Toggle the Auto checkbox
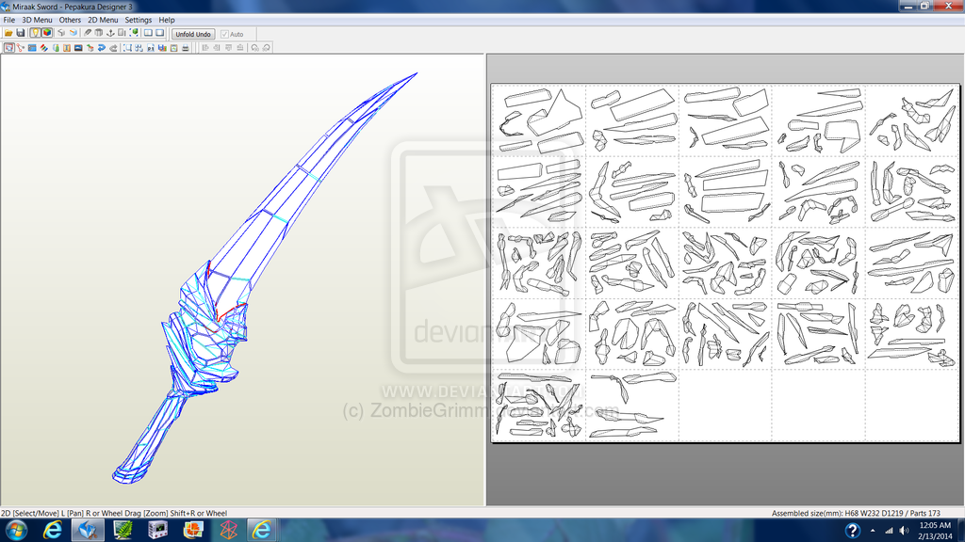Image resolution: width=965 pixels, height=542 pixels. (224, 34)
